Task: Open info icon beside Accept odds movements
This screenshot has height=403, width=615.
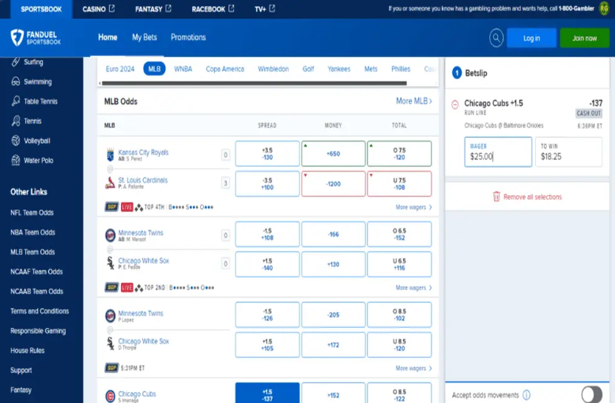Action: pos(526,395)
